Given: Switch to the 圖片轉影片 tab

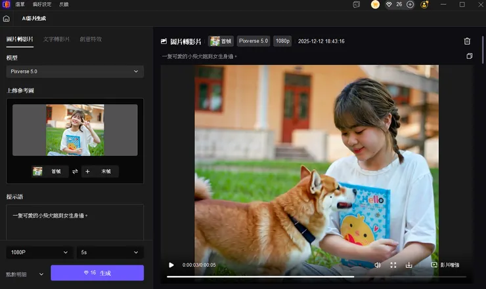Looking at the screenshot, I should coord(20,39).
